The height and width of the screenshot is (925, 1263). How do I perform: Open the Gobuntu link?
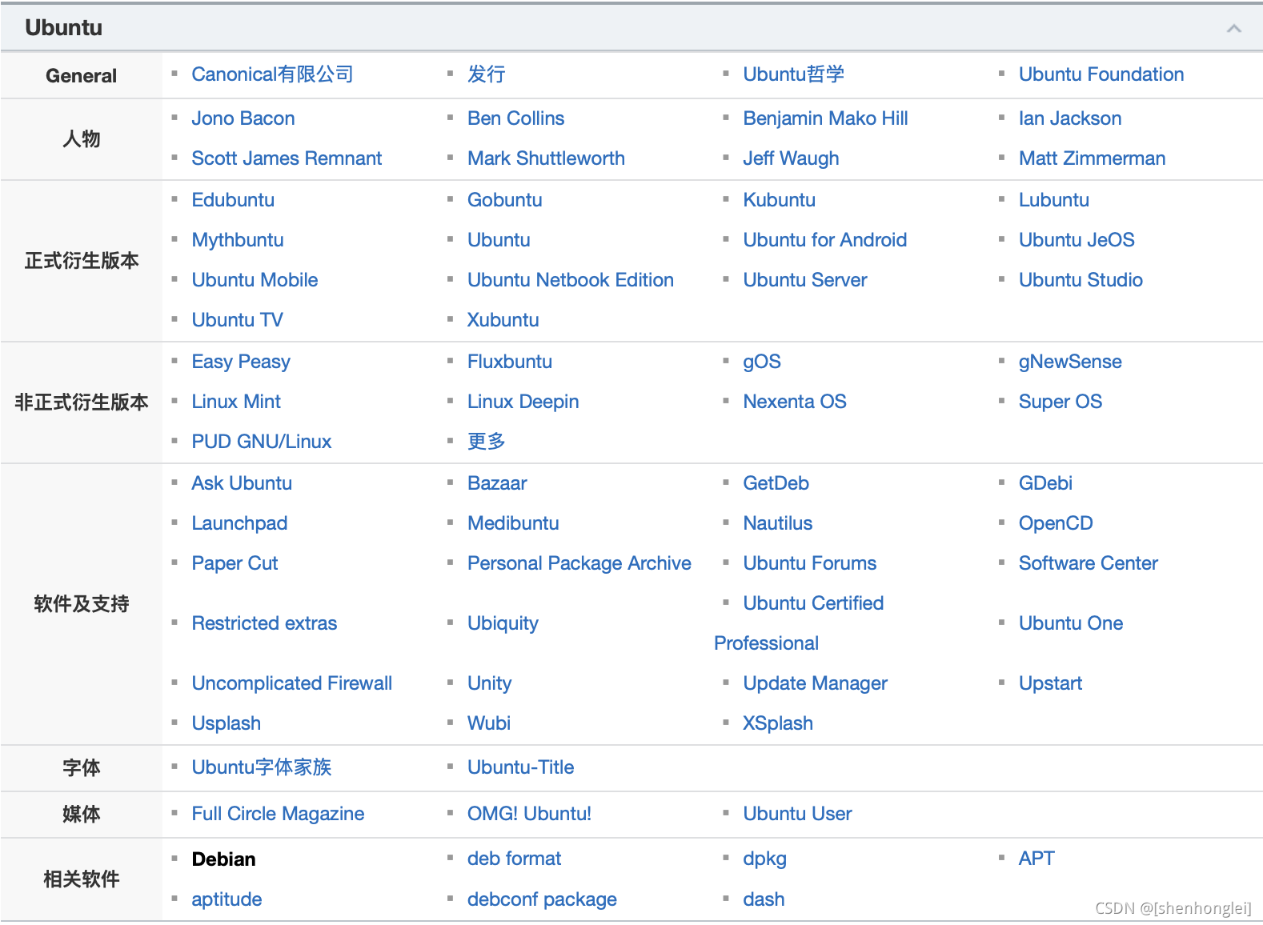point(505,200)
